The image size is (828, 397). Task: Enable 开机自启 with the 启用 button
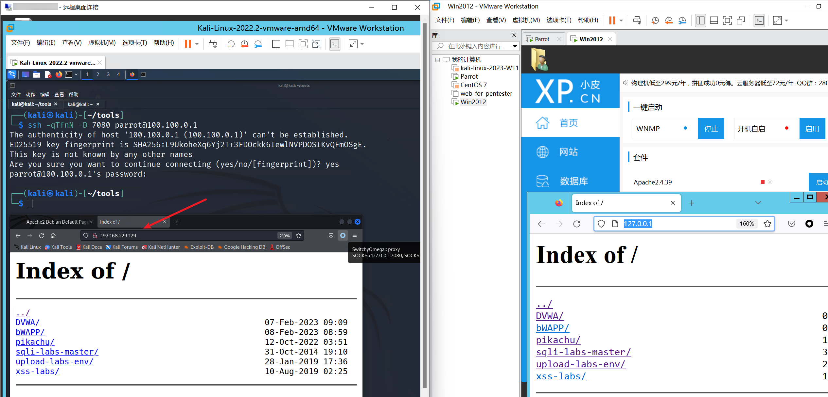point(812,129)
